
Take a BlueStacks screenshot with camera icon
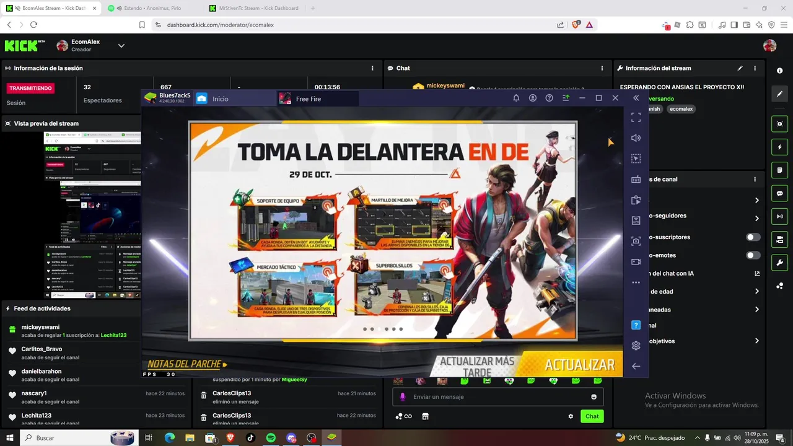[636, 241]
